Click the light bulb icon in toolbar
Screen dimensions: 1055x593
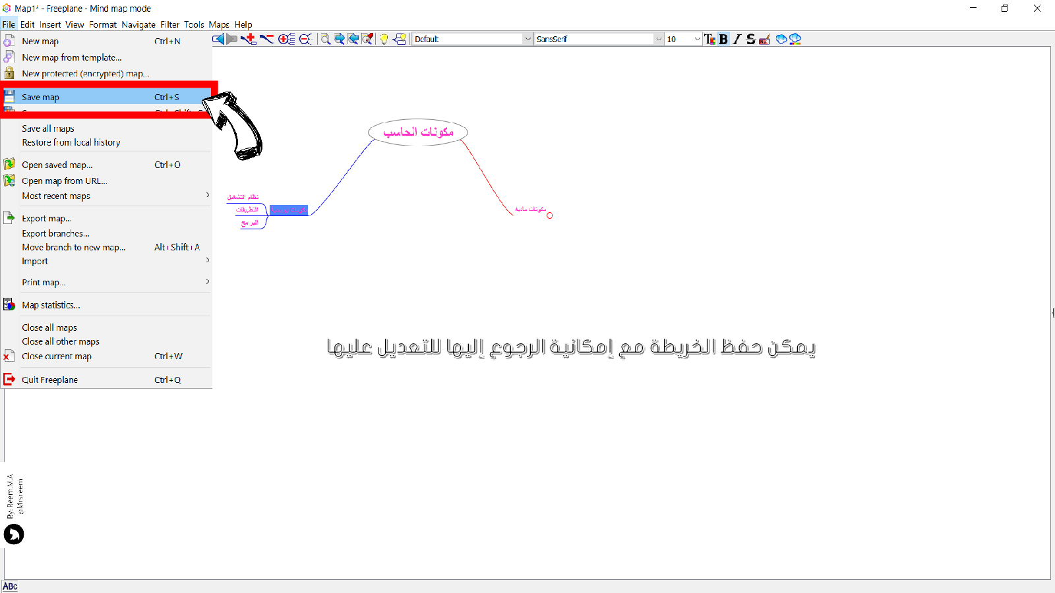384,40
